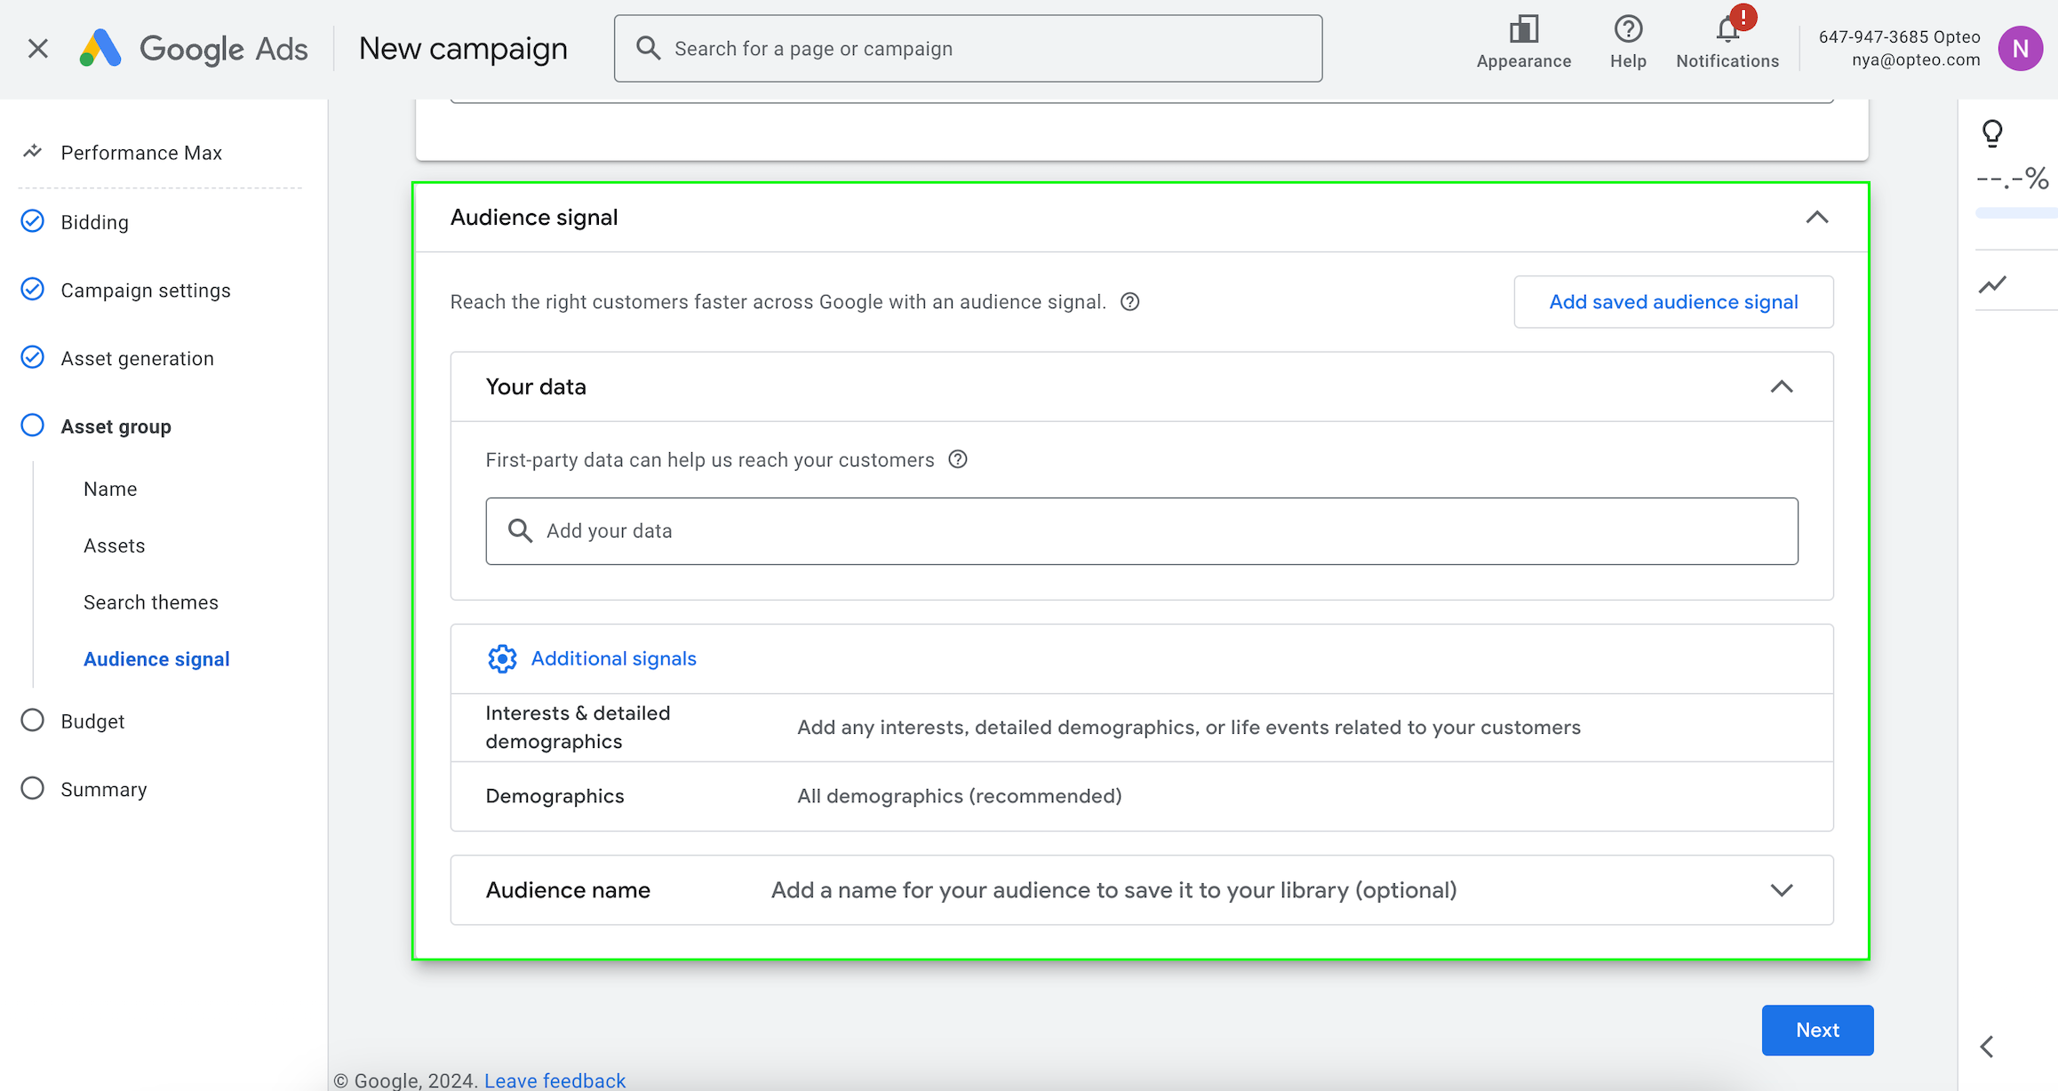Click the purple N account avatar

point(2020,48)
